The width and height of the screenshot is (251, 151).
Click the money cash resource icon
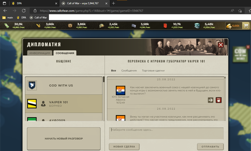point(7,26)
